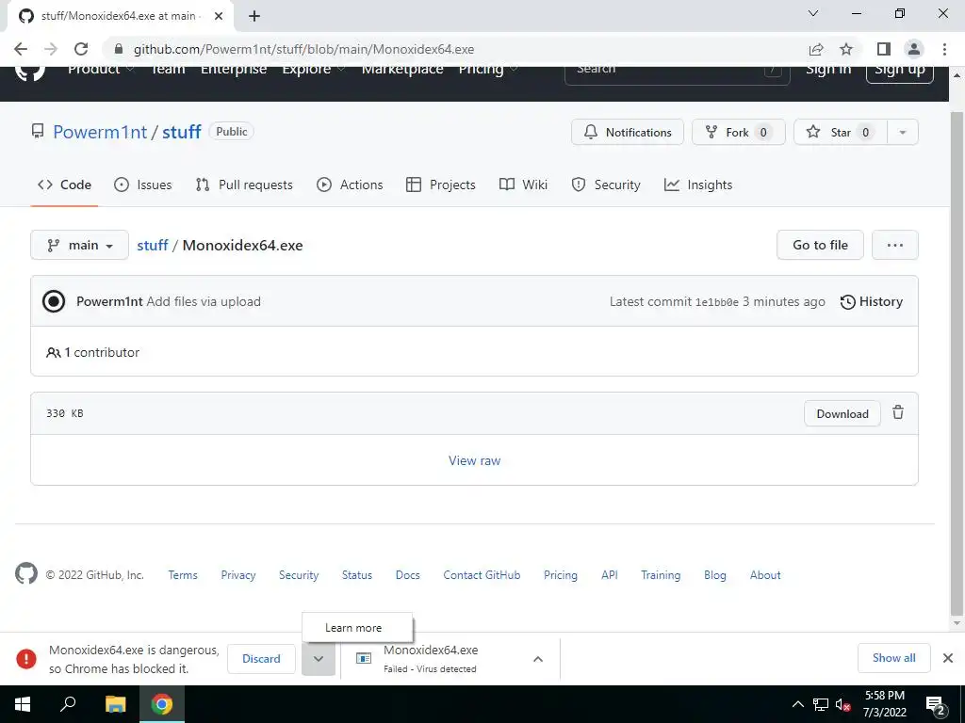Open the notification center icon

(x=936, y=705)
